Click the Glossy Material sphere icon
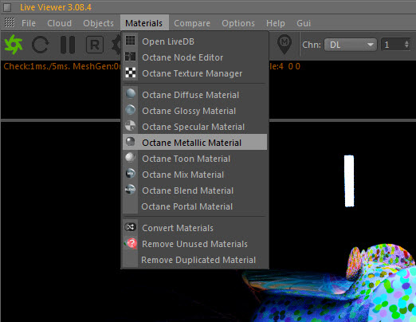This screenshot has height=322, width=416. coord(130,110)
